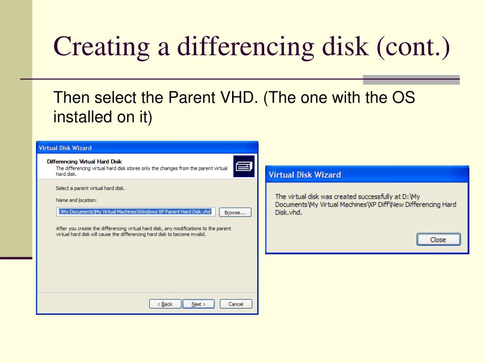Click the disk created successfully message

pos(365,204)
